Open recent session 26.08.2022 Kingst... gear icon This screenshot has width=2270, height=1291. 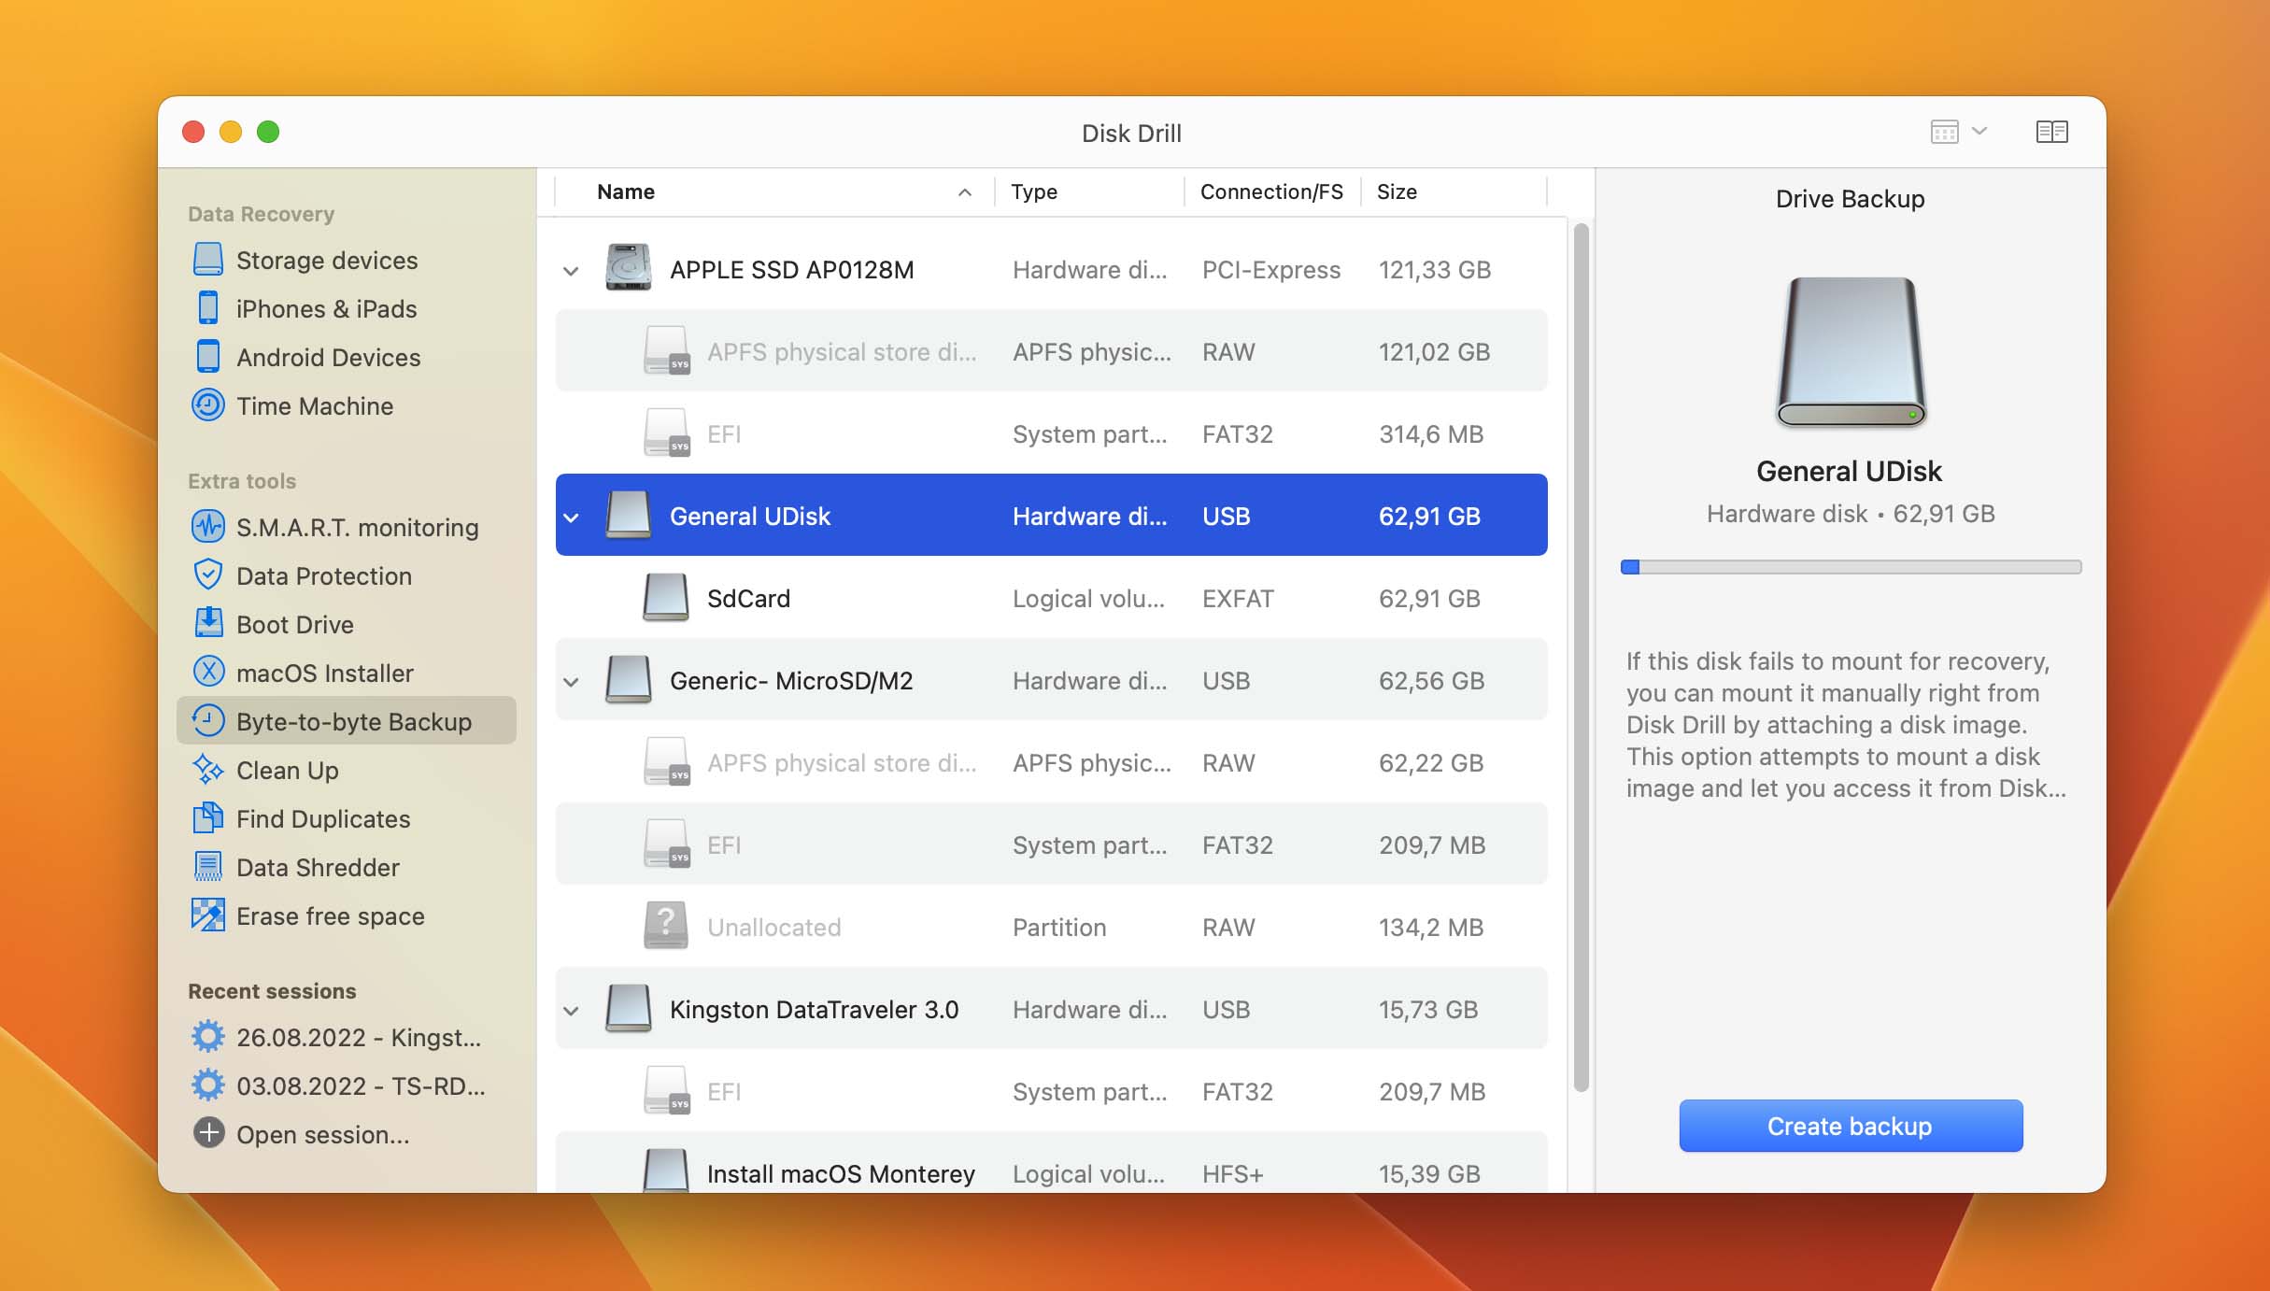(x=208, y=1036)
